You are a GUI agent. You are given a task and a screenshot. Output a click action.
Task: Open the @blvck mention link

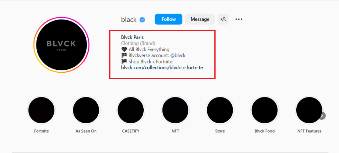178,56
